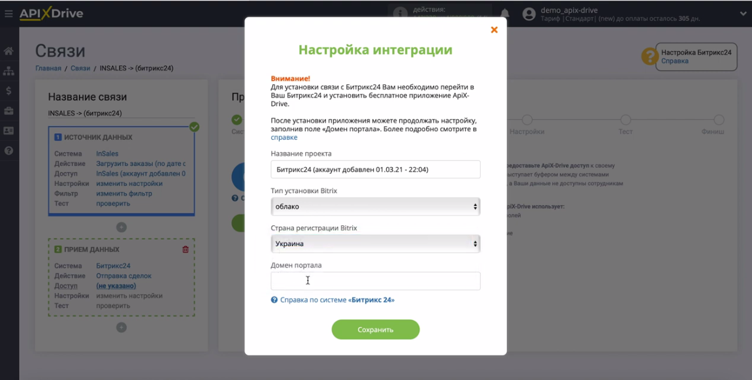752x380 pixels.
Task: Click the 'Название связи' heading
Action: tap(88, 97)
